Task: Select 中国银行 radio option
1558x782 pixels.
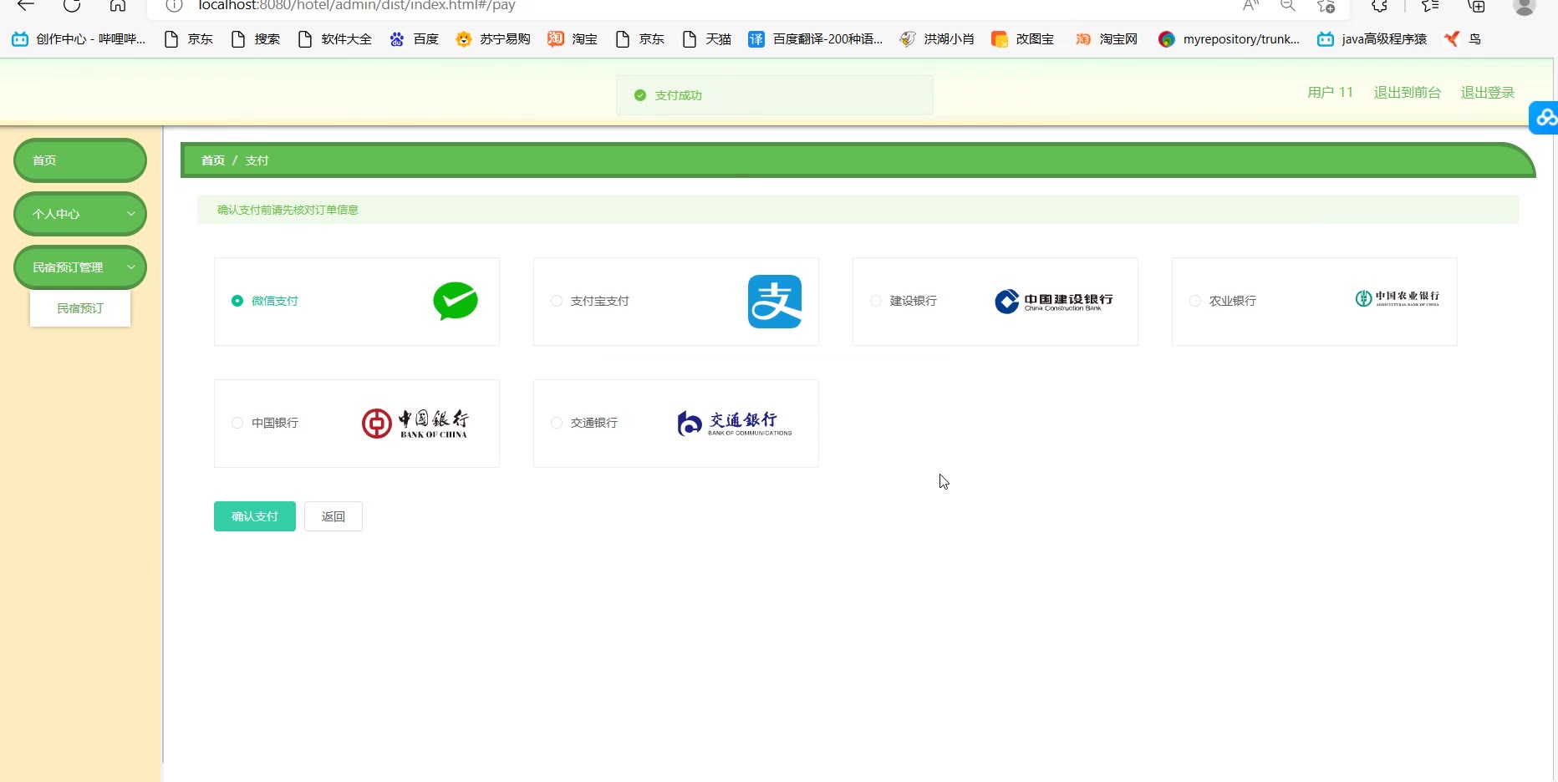Action: point(237,423)
